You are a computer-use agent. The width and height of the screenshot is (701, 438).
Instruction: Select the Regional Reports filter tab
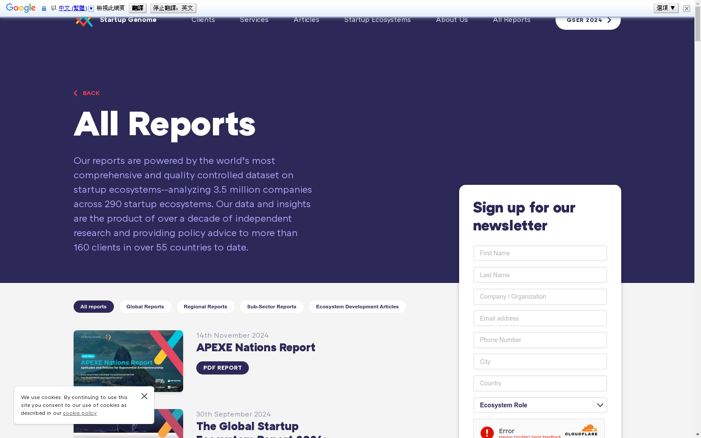click(x=205, y=307)
